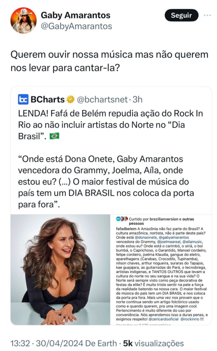Click the "Querem ouvir nossa música" post text

109,61
